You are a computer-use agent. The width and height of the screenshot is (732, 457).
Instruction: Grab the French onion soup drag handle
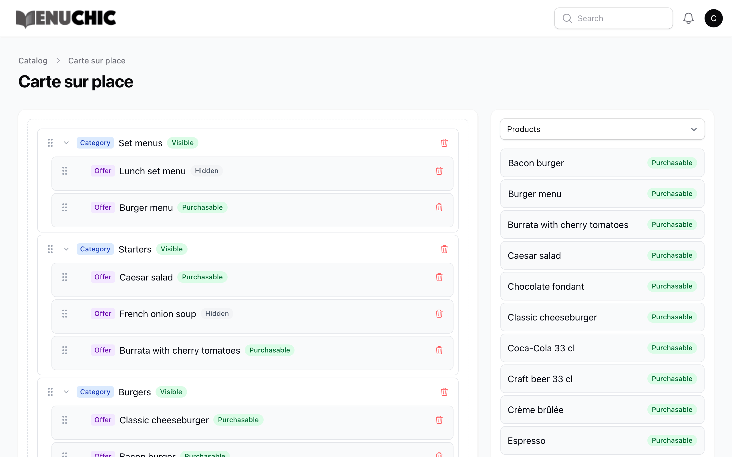64,314
